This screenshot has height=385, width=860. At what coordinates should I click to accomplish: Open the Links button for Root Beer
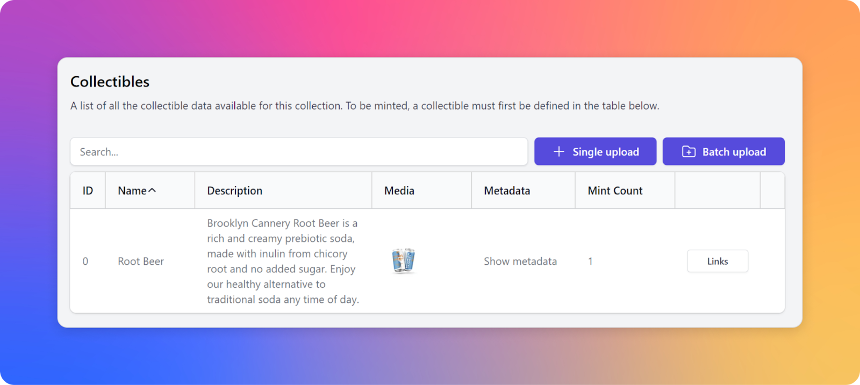pos(718,261)
